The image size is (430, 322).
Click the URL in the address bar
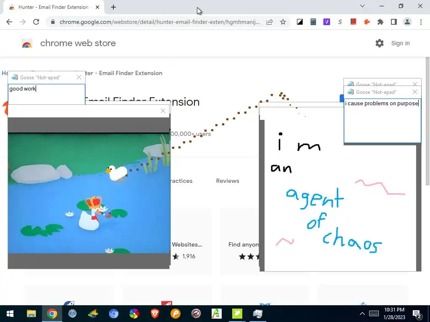point(160,22)
